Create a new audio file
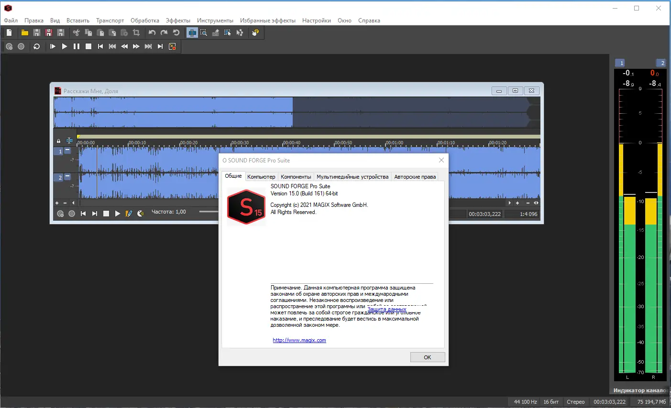 coord(9,32)
